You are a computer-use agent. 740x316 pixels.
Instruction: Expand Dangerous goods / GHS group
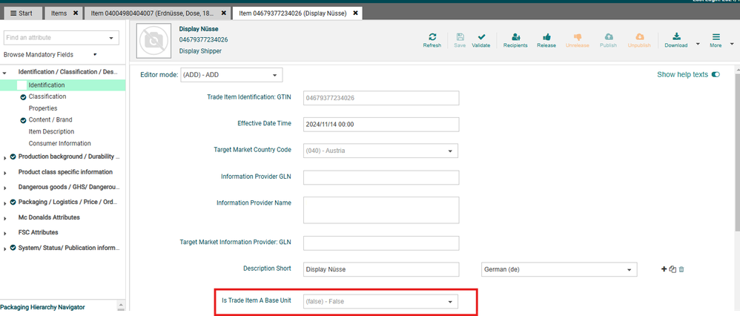click(4, 188)
